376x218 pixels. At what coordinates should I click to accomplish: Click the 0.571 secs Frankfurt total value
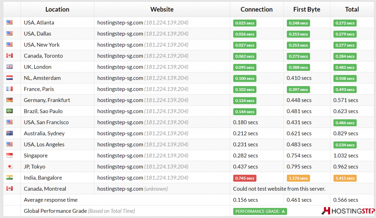(346, 100)
